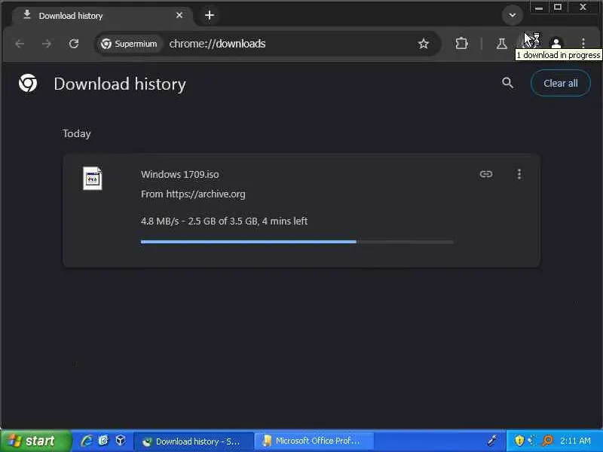Open the Windows start menu
Viewport: 603px width, 452px height.
point(35,441)
